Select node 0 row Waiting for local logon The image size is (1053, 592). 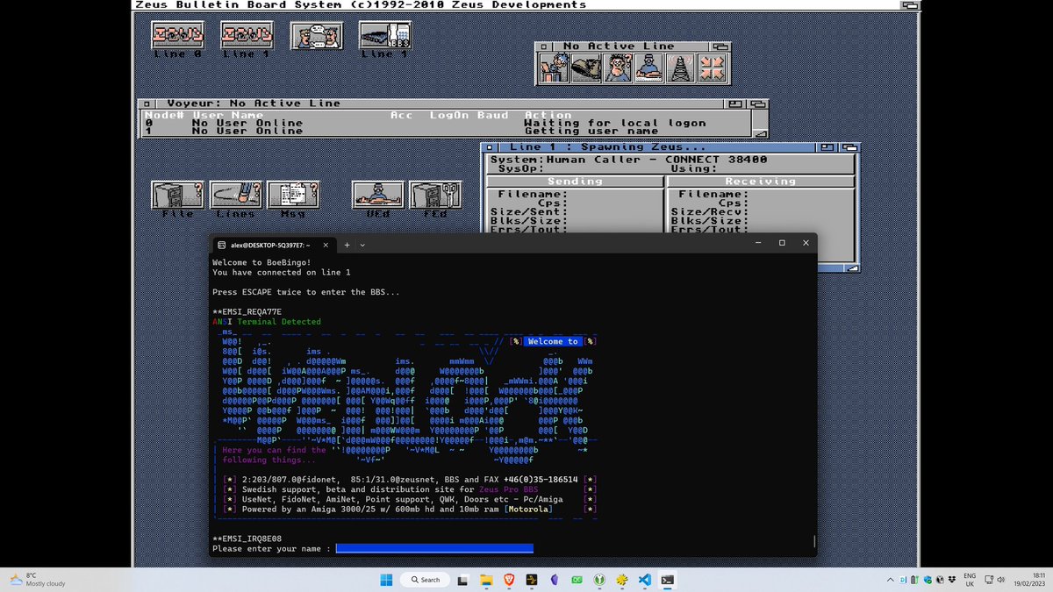446,123
